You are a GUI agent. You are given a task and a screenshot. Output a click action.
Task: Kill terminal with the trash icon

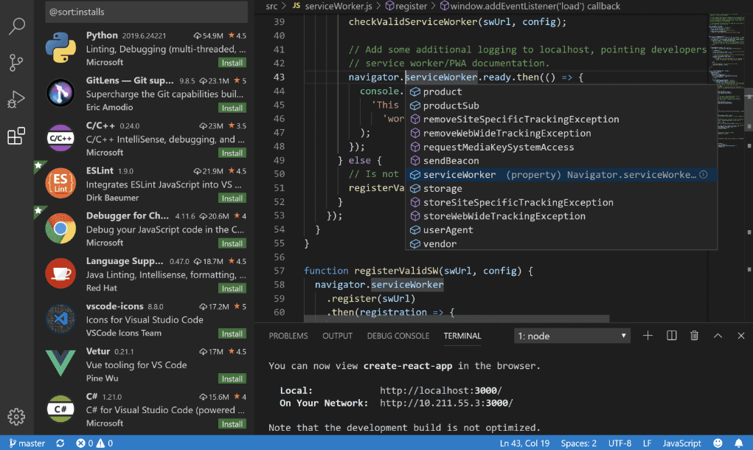[x=694, y=336]
